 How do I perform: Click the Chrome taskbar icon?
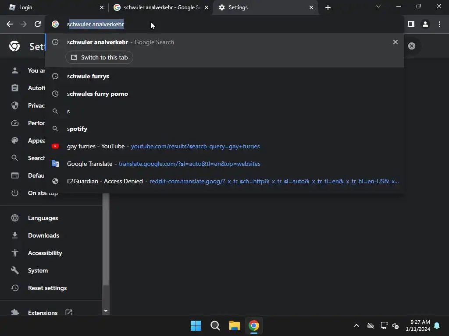pyautogui.click(x=254, y=325)
